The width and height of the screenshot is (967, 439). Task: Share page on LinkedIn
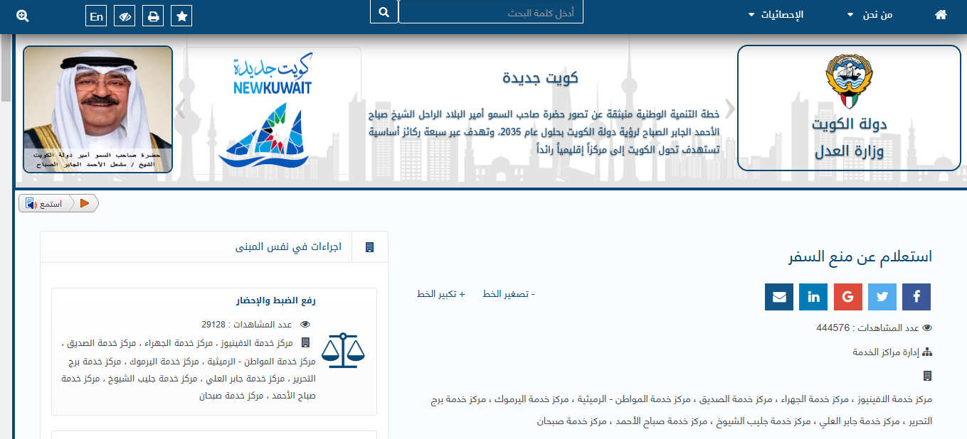pyautogui.click(x=813, y=297)
